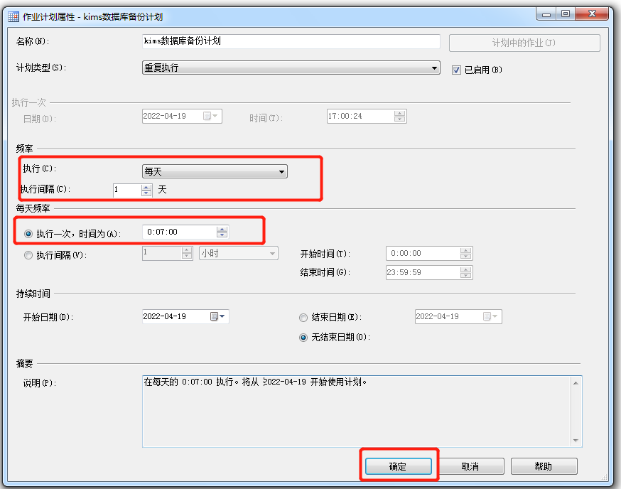Image resolution: width=621 pixels, height=489 pixels.
Task: Click the 计划中的作业 button
Action: [524, 43]
